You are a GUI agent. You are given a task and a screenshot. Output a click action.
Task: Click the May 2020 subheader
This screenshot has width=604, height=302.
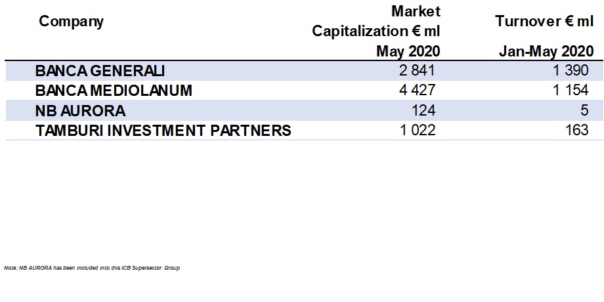[408, 51]
